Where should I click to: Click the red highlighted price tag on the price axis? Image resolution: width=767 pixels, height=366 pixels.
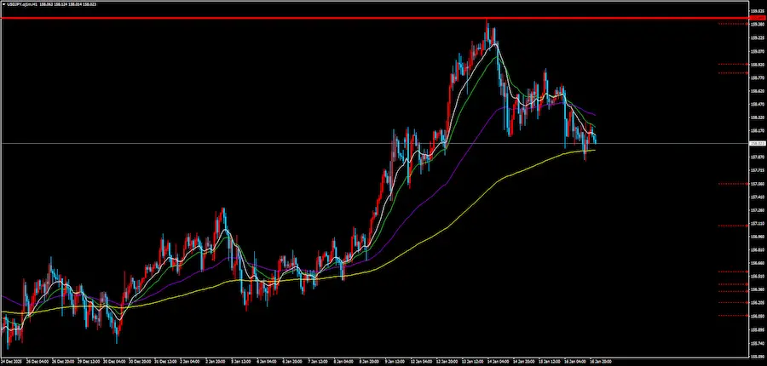755,18
